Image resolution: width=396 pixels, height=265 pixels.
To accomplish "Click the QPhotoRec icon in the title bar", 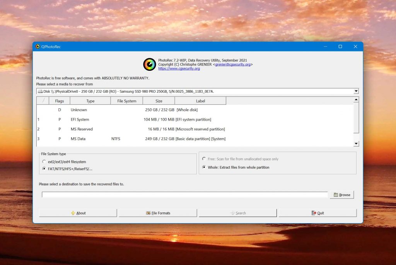I will [x=38, y=46].
